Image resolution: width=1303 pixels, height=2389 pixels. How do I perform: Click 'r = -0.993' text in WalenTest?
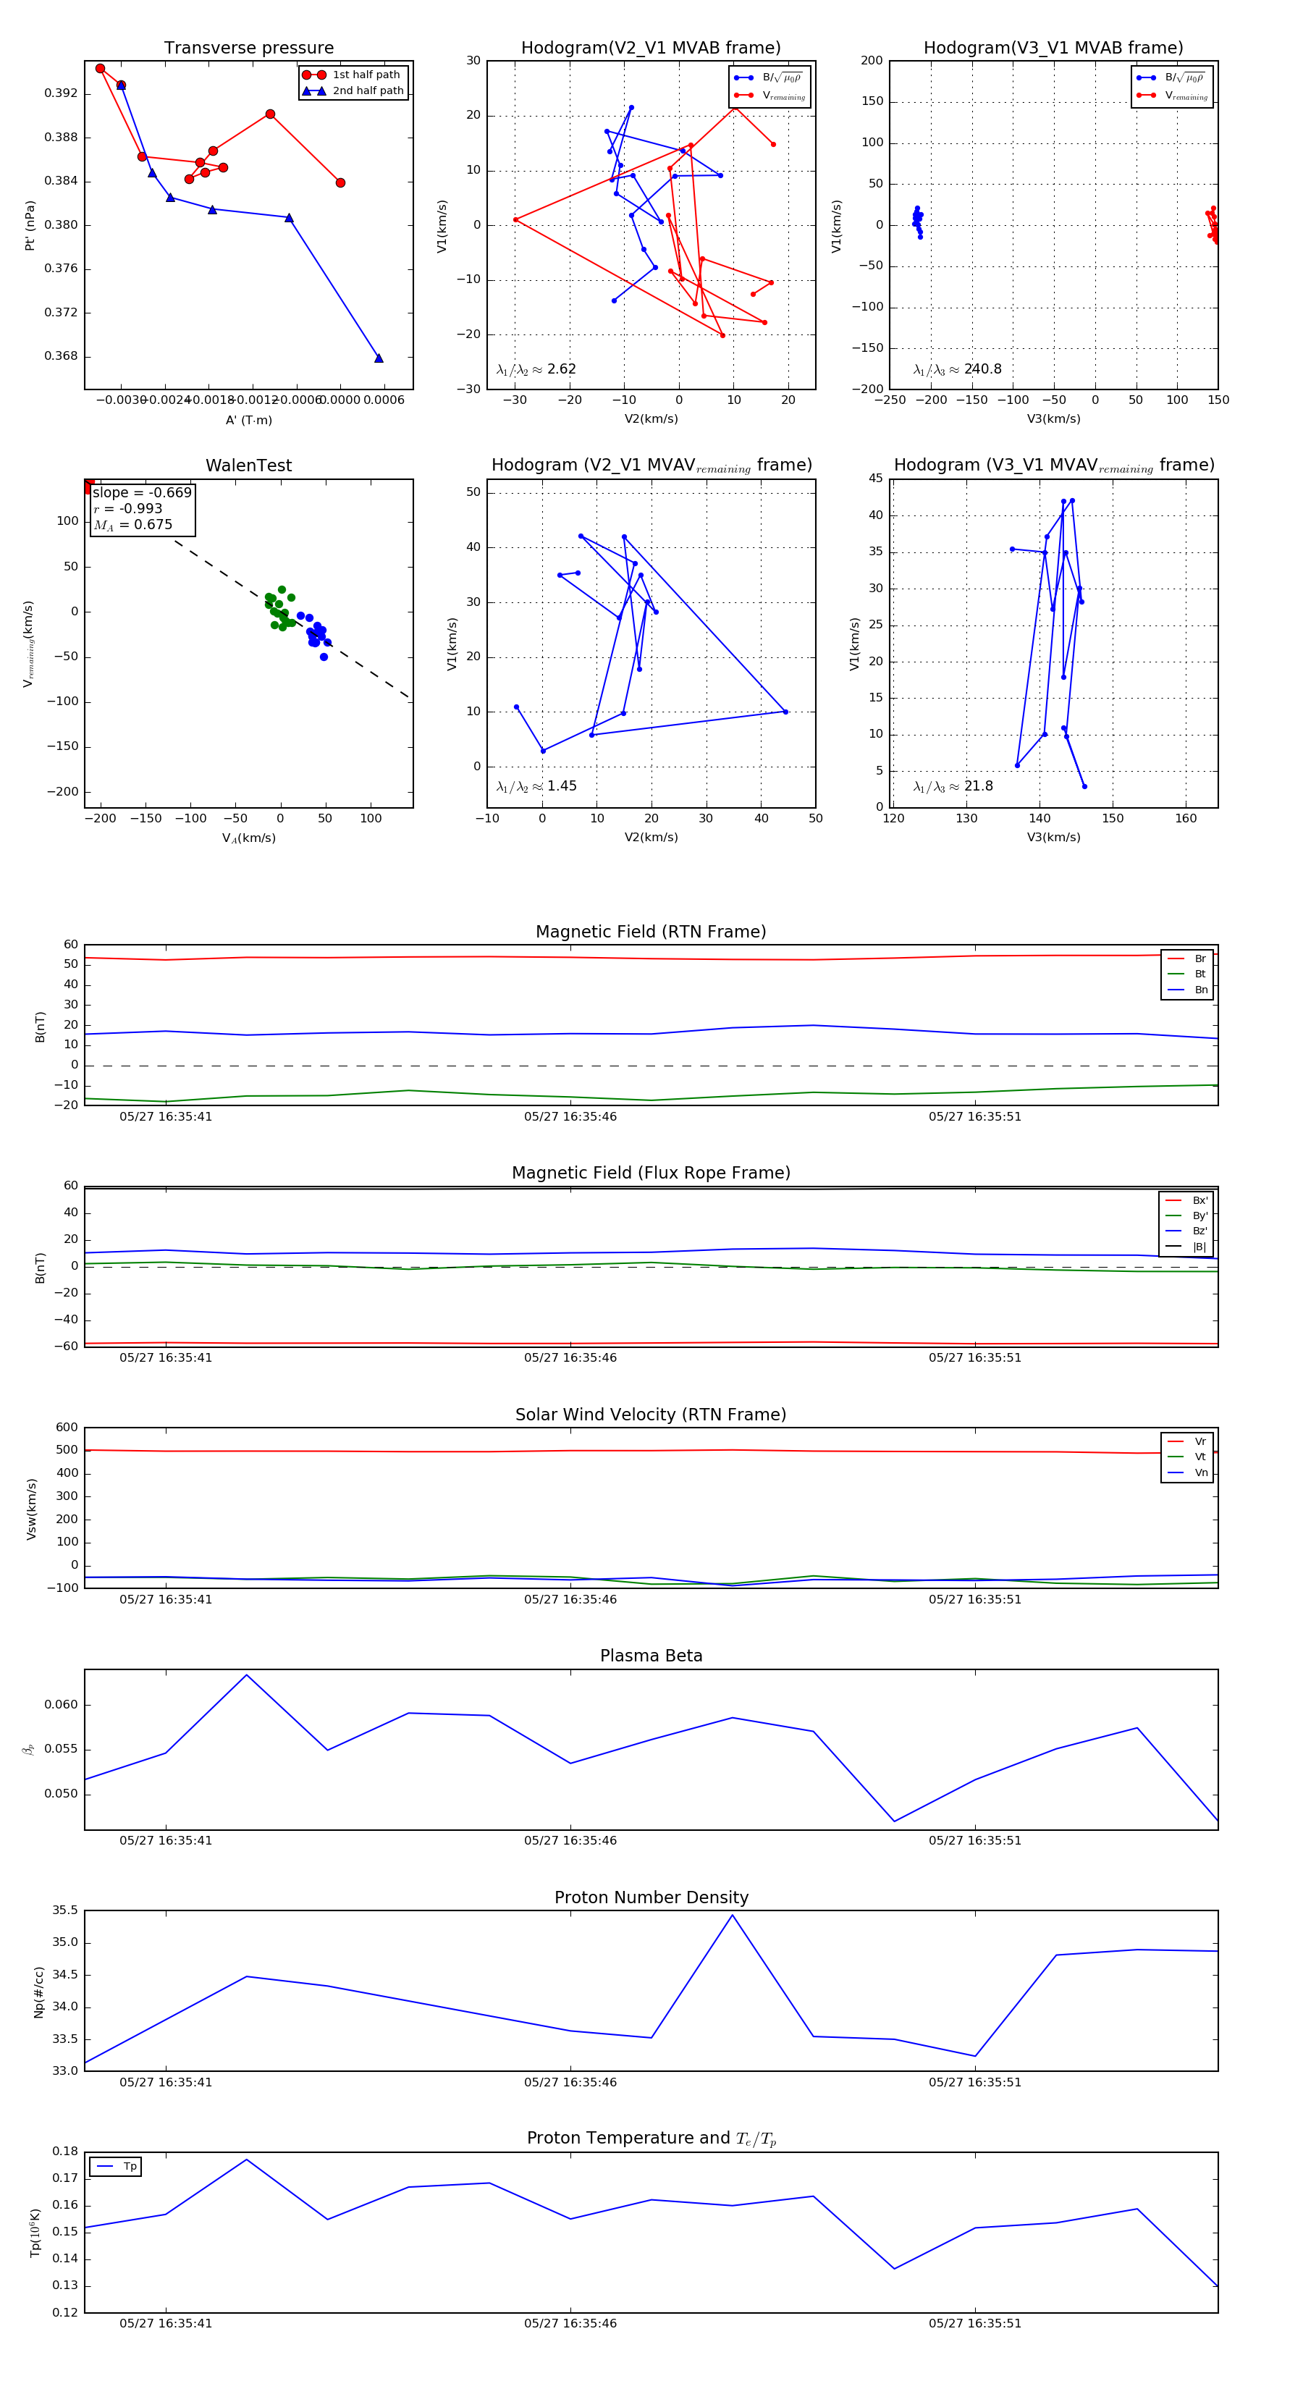128,508
